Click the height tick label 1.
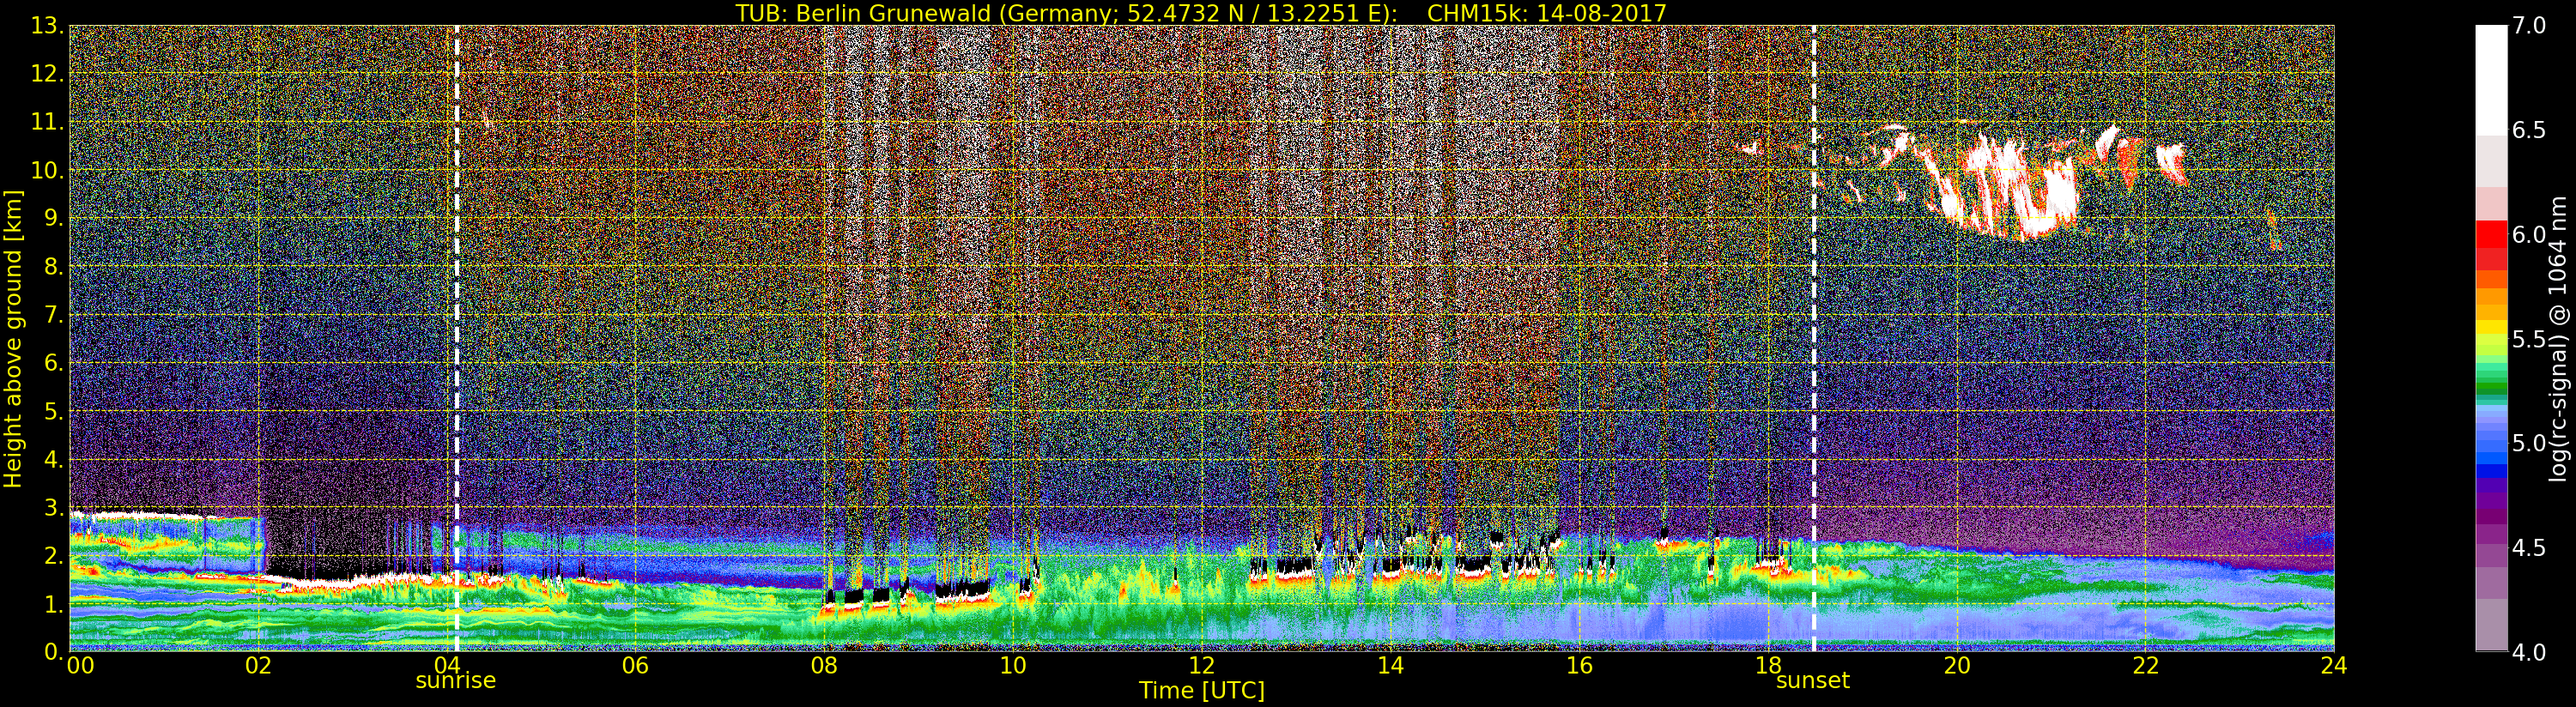Viewport: 2576px width, 707px height. point(54,604)
